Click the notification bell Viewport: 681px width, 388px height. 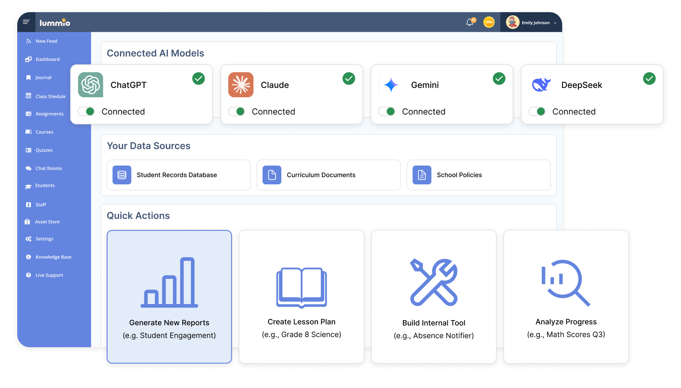pyautogui.click(x=469, y=22)
